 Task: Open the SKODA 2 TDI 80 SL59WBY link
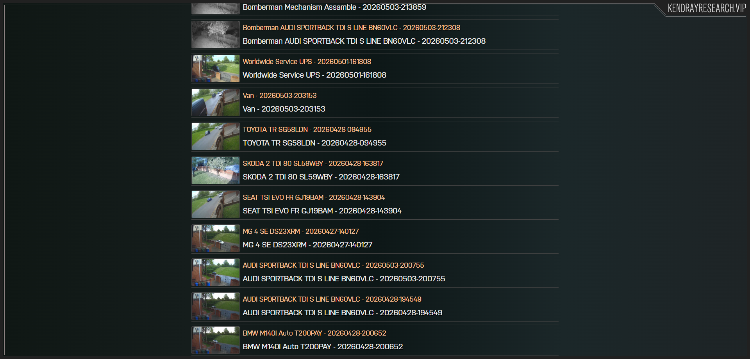pos(313,164)
